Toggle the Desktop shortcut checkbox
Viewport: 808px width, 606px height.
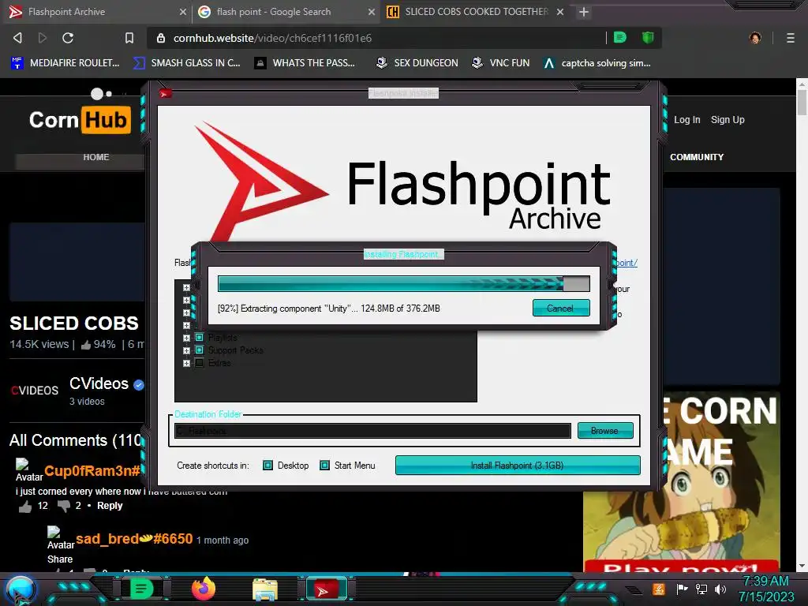pos(267,466)
